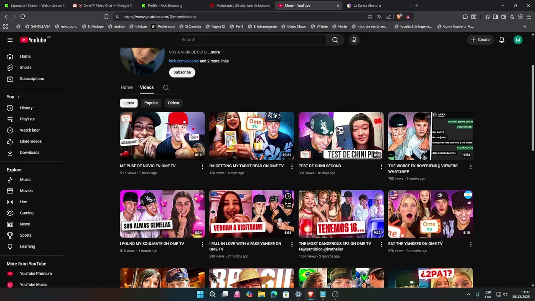Image resolution: width=535 pixels, height=301 pixels.
Task: Open the Infobae bookmark
Action: (x=138, y=26)
